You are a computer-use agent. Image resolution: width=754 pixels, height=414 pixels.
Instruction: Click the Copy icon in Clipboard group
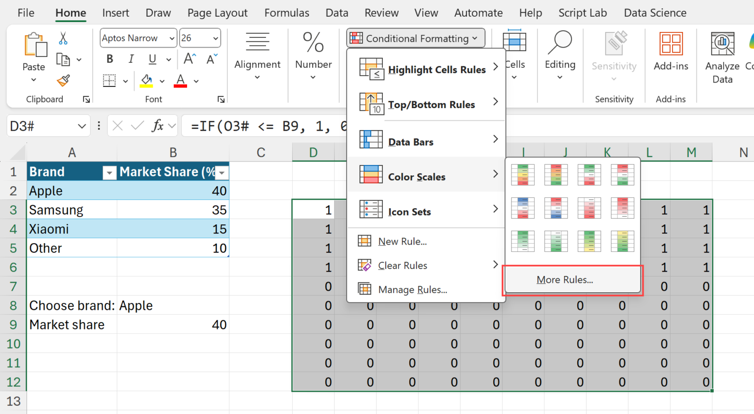pyautogui.click(x=63, y=59)
